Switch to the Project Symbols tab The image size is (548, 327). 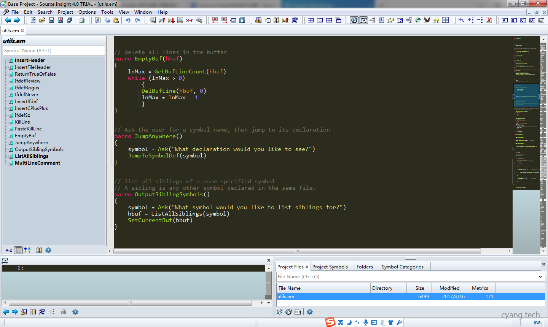coord(330,267)
